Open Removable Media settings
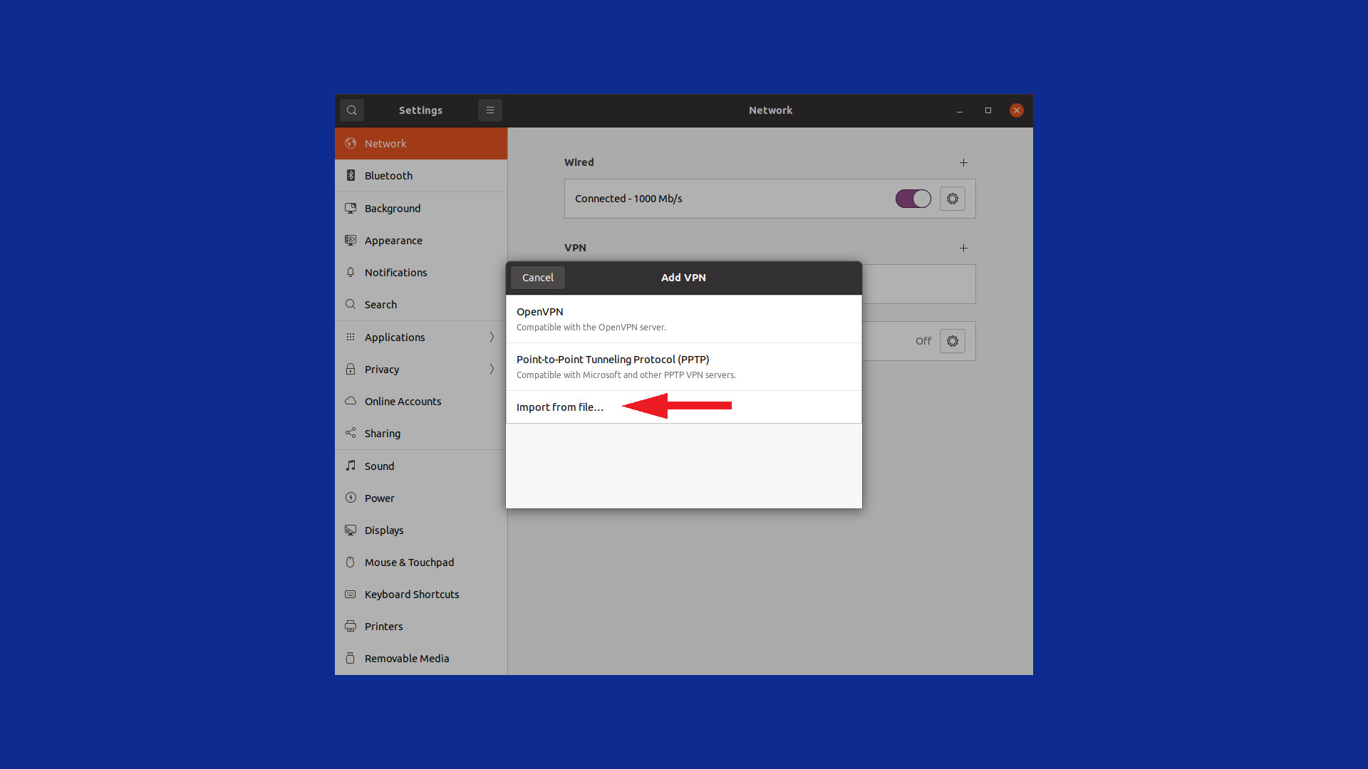Viewport: 1368px width, 769px height. (421, 658)
